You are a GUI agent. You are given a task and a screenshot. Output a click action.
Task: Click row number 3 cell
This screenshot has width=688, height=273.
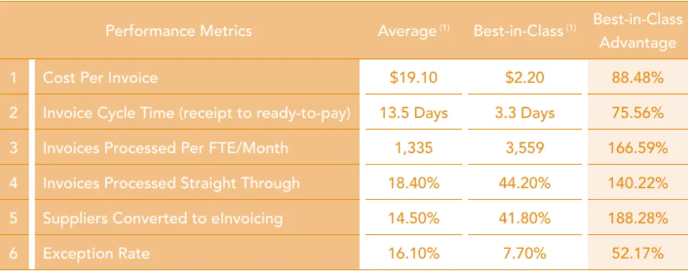[x=14, y=148]
